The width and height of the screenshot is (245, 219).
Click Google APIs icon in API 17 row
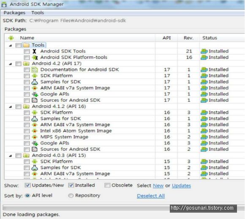tap(35, 94)
